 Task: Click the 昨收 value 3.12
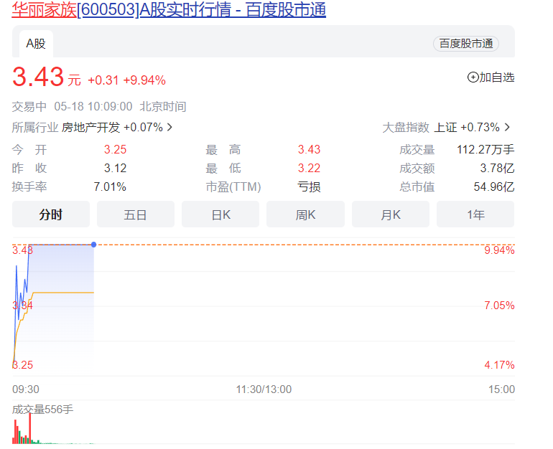pyautogui.click(x=115, y=168)
